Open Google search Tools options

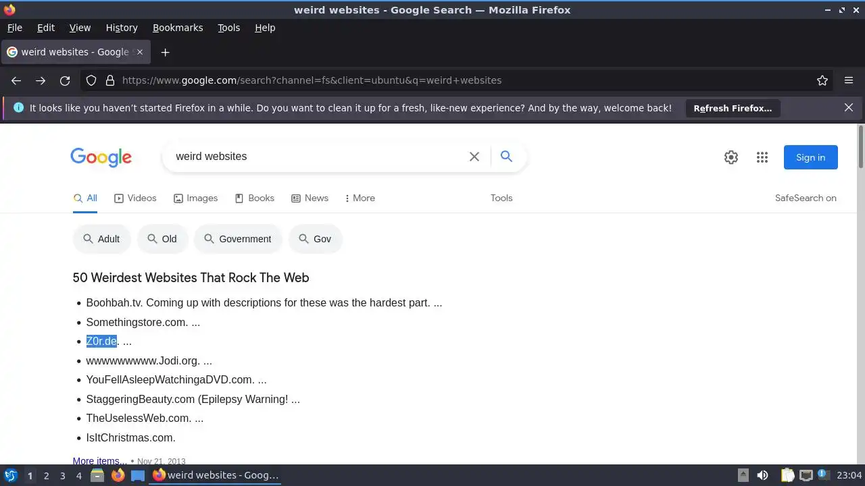[x=501, y=198]
